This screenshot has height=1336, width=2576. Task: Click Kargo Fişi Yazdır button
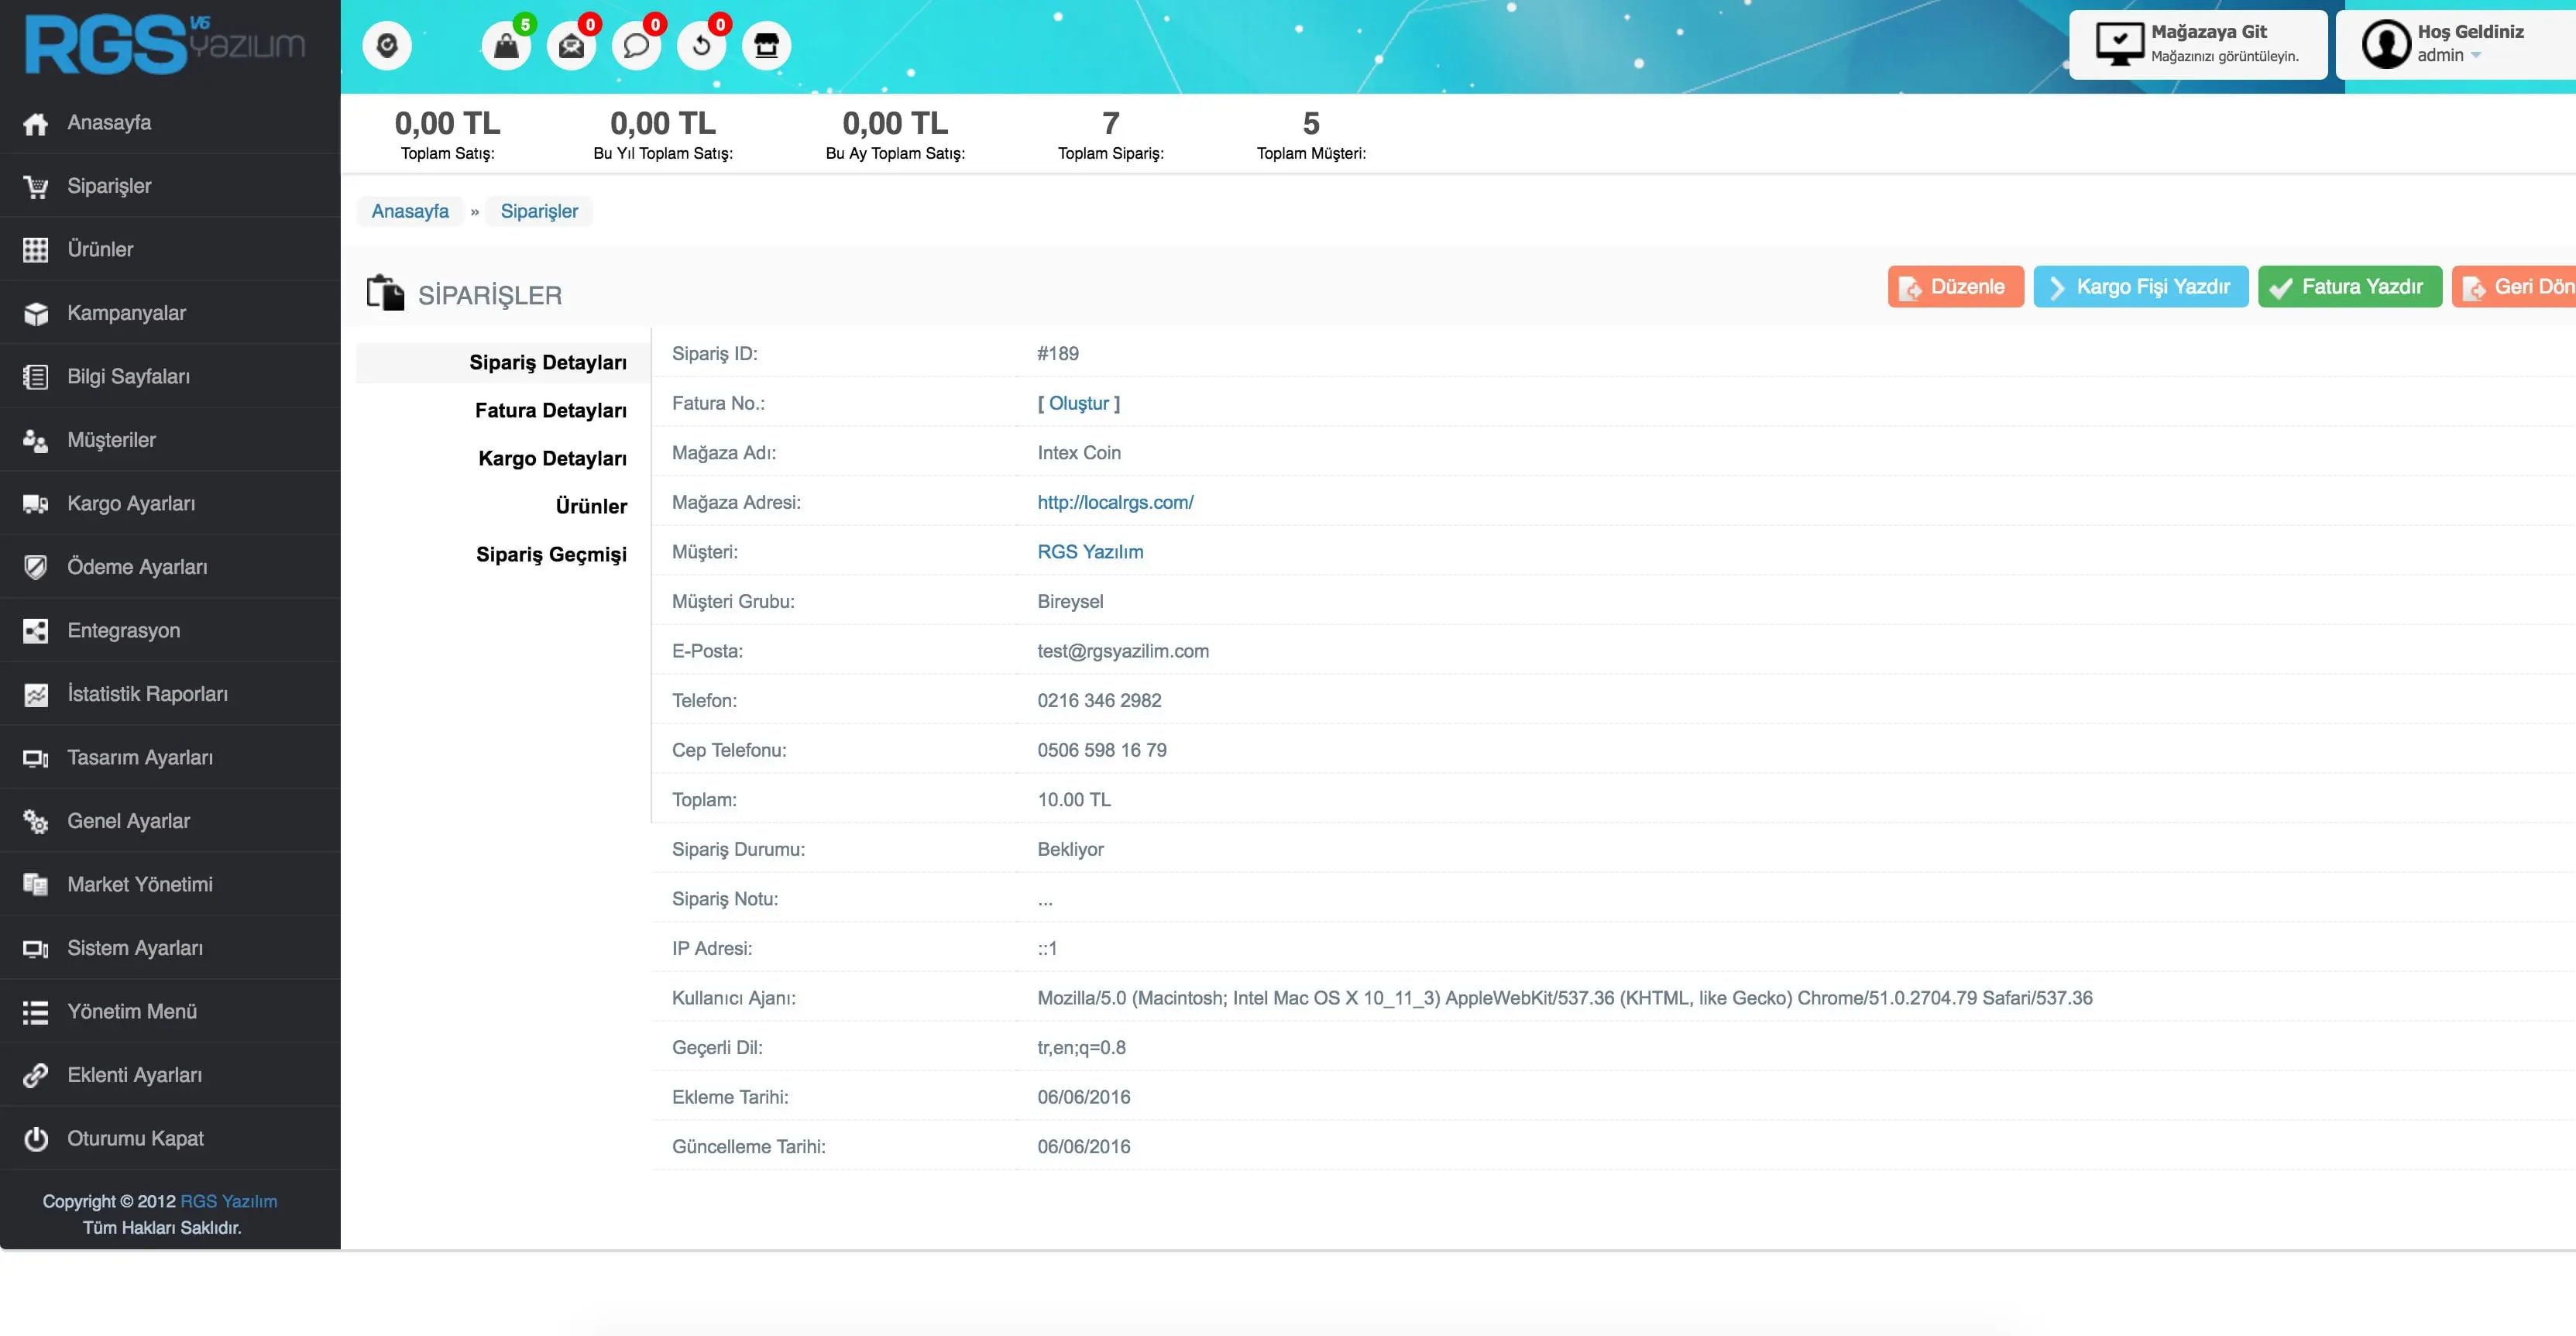tap(2140, 287)
